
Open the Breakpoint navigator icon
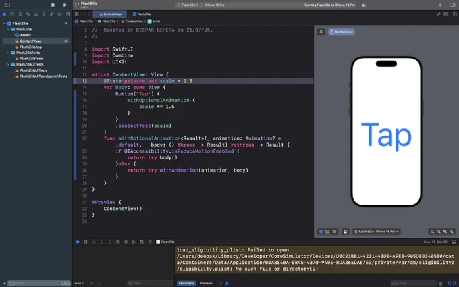click(x=59, y=14)
